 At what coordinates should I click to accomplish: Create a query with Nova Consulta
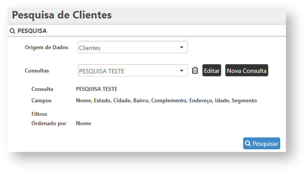tap(246, 70)
